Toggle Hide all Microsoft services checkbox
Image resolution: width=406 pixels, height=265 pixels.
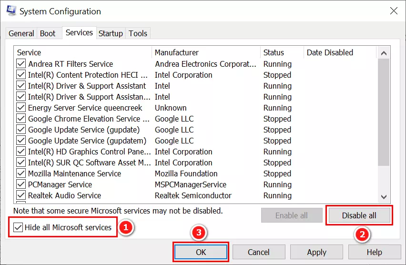point(18,227)
